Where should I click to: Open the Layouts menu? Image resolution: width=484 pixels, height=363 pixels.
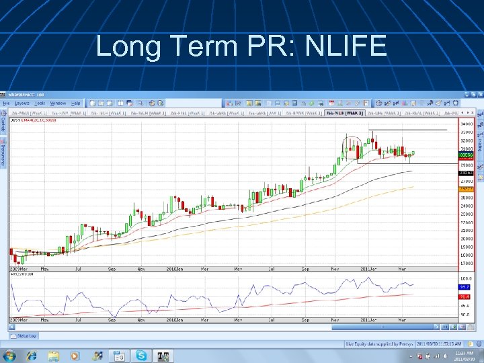[22, 104]
